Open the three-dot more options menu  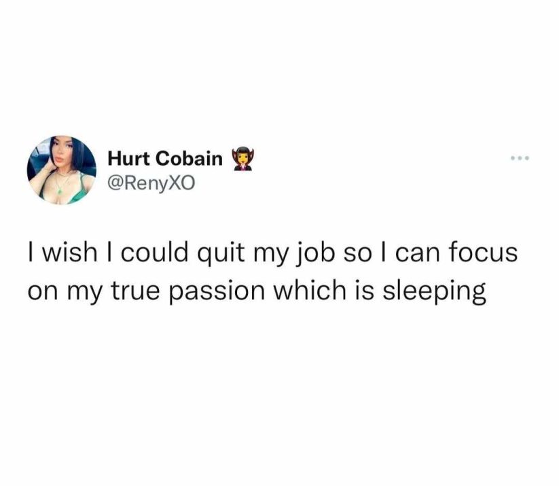click(x=520, y=157)
